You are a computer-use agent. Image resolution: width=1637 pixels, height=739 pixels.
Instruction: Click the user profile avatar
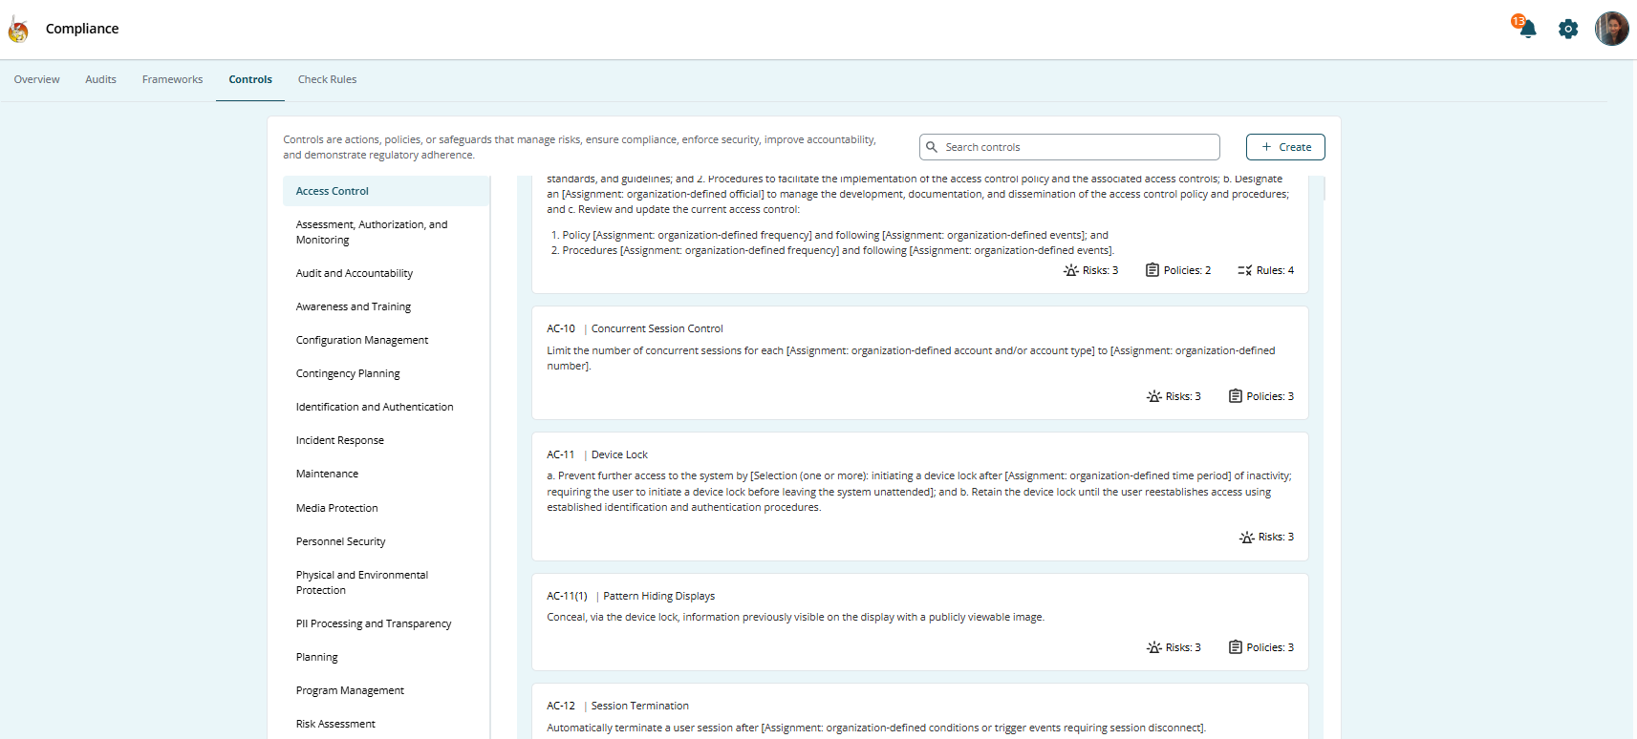[x=1611, y=29]
